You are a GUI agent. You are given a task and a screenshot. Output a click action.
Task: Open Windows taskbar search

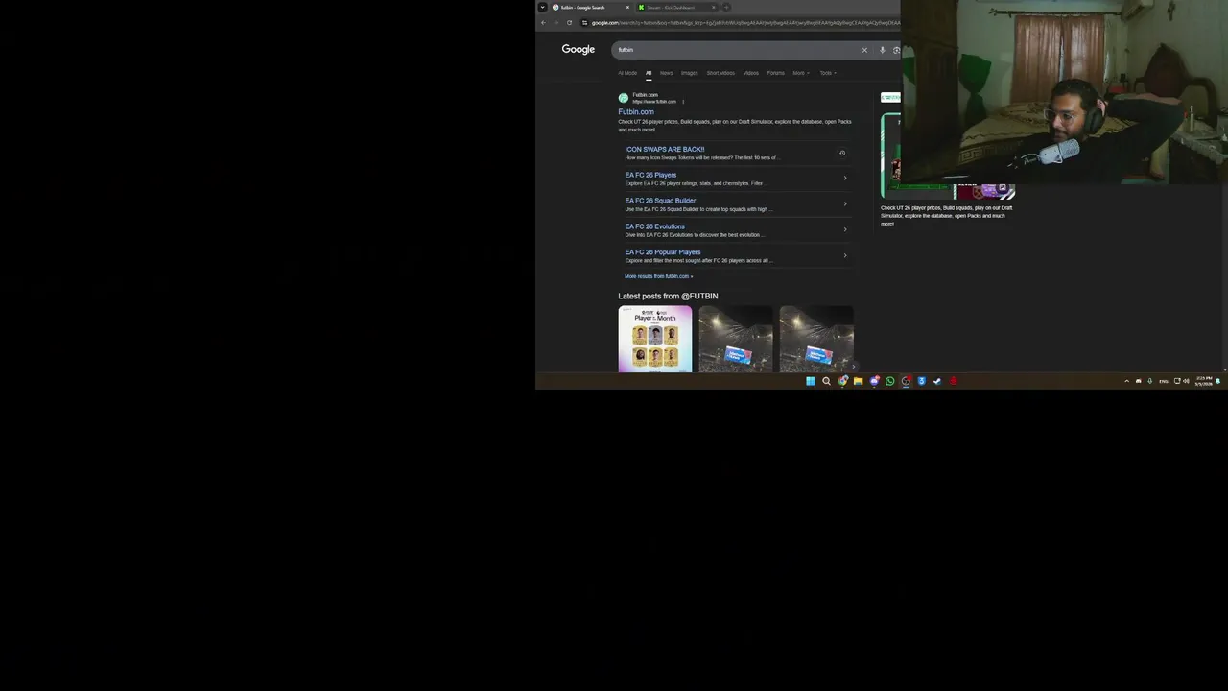tap(826, 381)
